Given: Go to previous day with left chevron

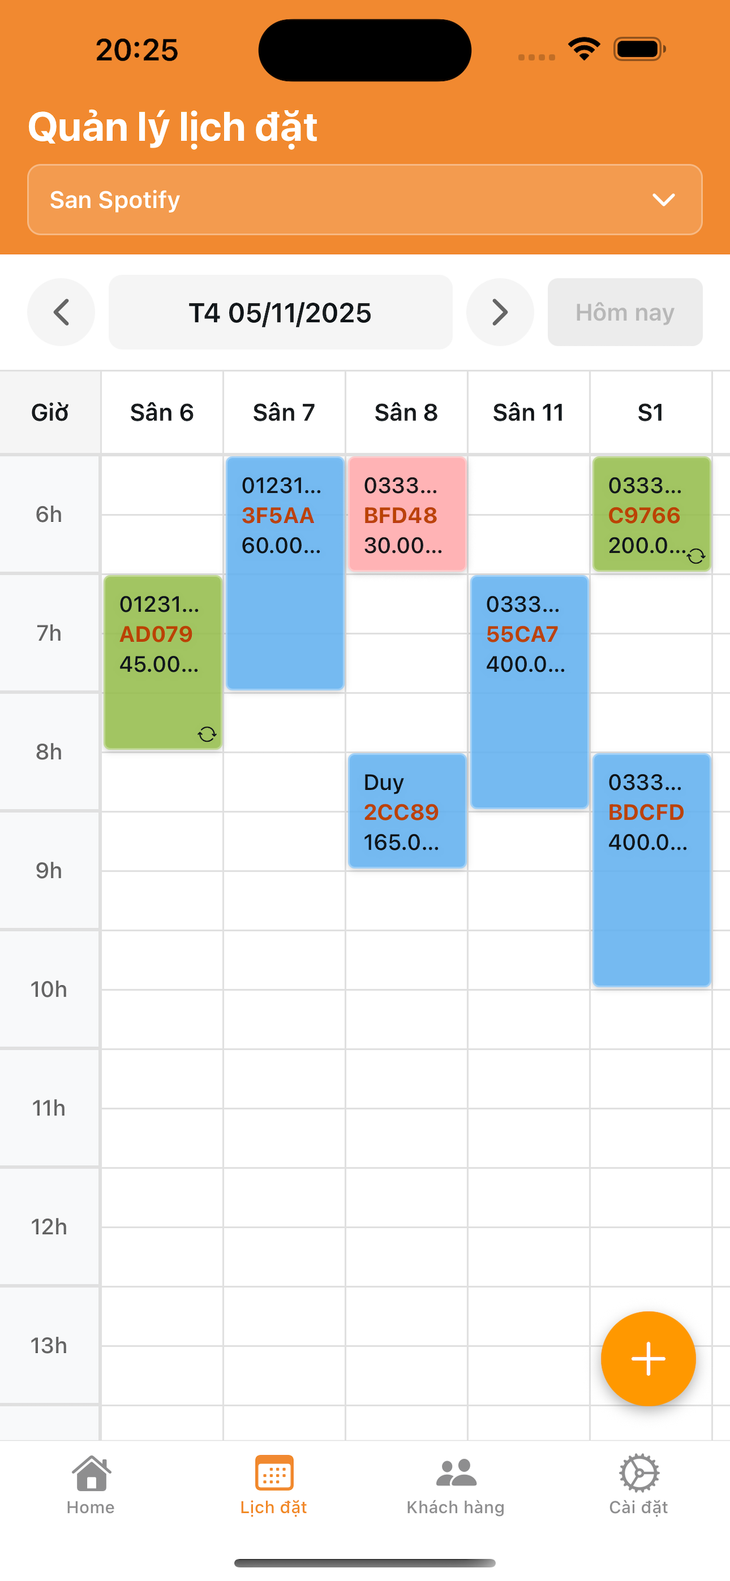Looking at the screenshot, I should [x=61, y=312].
